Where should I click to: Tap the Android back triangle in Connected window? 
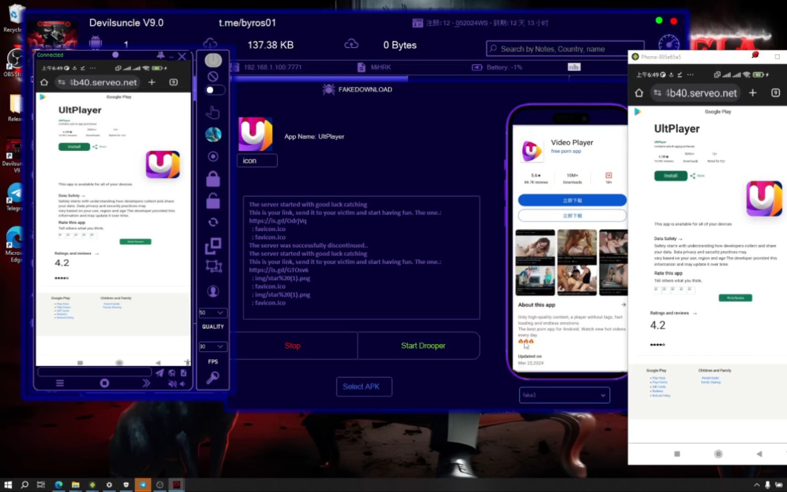click(x=158, y=363)
